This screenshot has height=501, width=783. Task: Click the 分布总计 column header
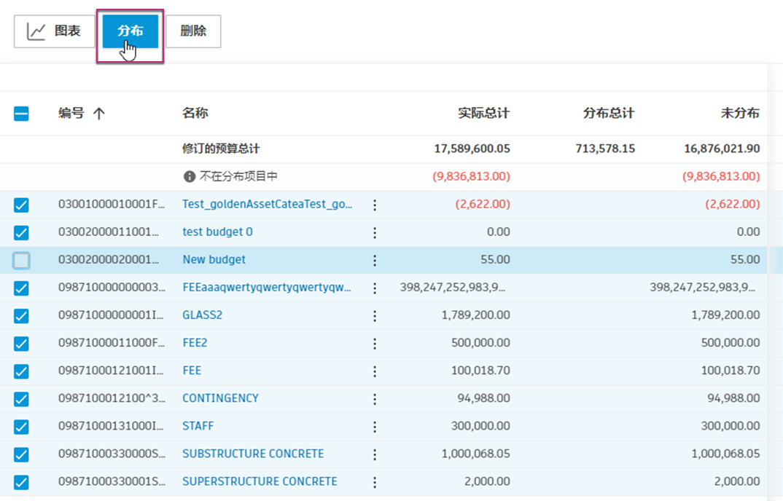[609, 114]
